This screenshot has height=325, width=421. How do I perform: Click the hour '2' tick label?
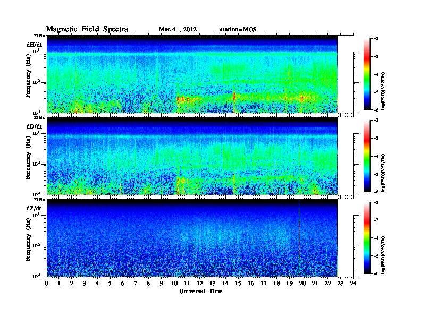point(72,284)
